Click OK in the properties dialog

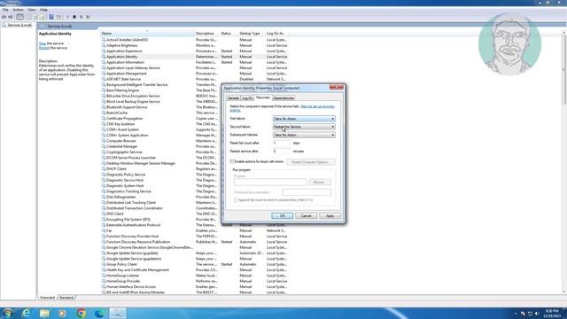(283, 216)
